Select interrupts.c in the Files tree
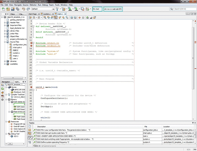The height and width of the screenshot is (151, 197). coord(17,47)
